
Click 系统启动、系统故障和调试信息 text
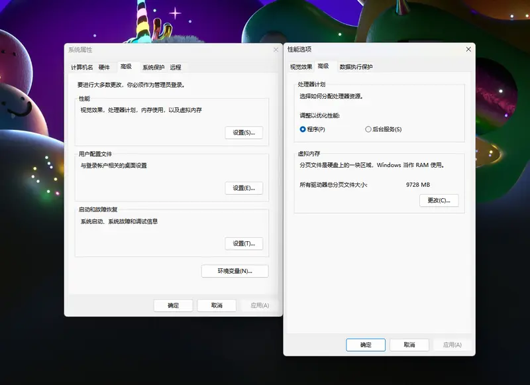[x=119, y=221]
